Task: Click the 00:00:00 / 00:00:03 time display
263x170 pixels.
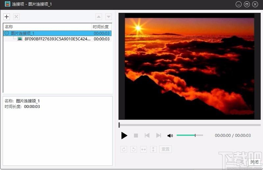Action: click(x=233, y=136)
